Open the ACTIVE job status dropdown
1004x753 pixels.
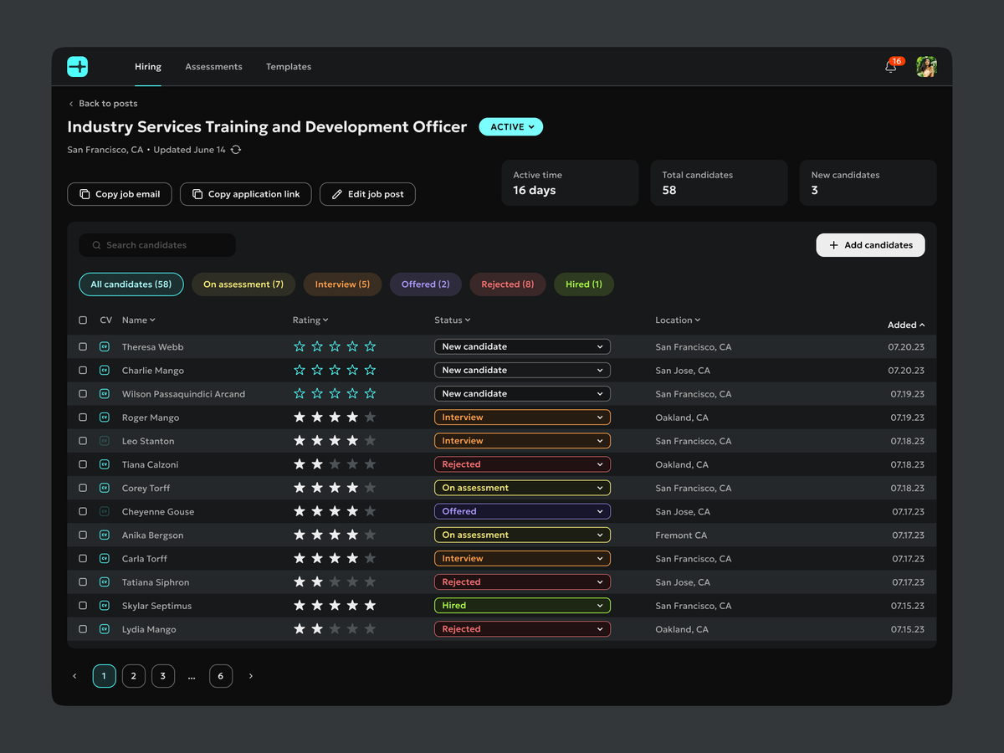pyautogui.click(x=511, y=127)
